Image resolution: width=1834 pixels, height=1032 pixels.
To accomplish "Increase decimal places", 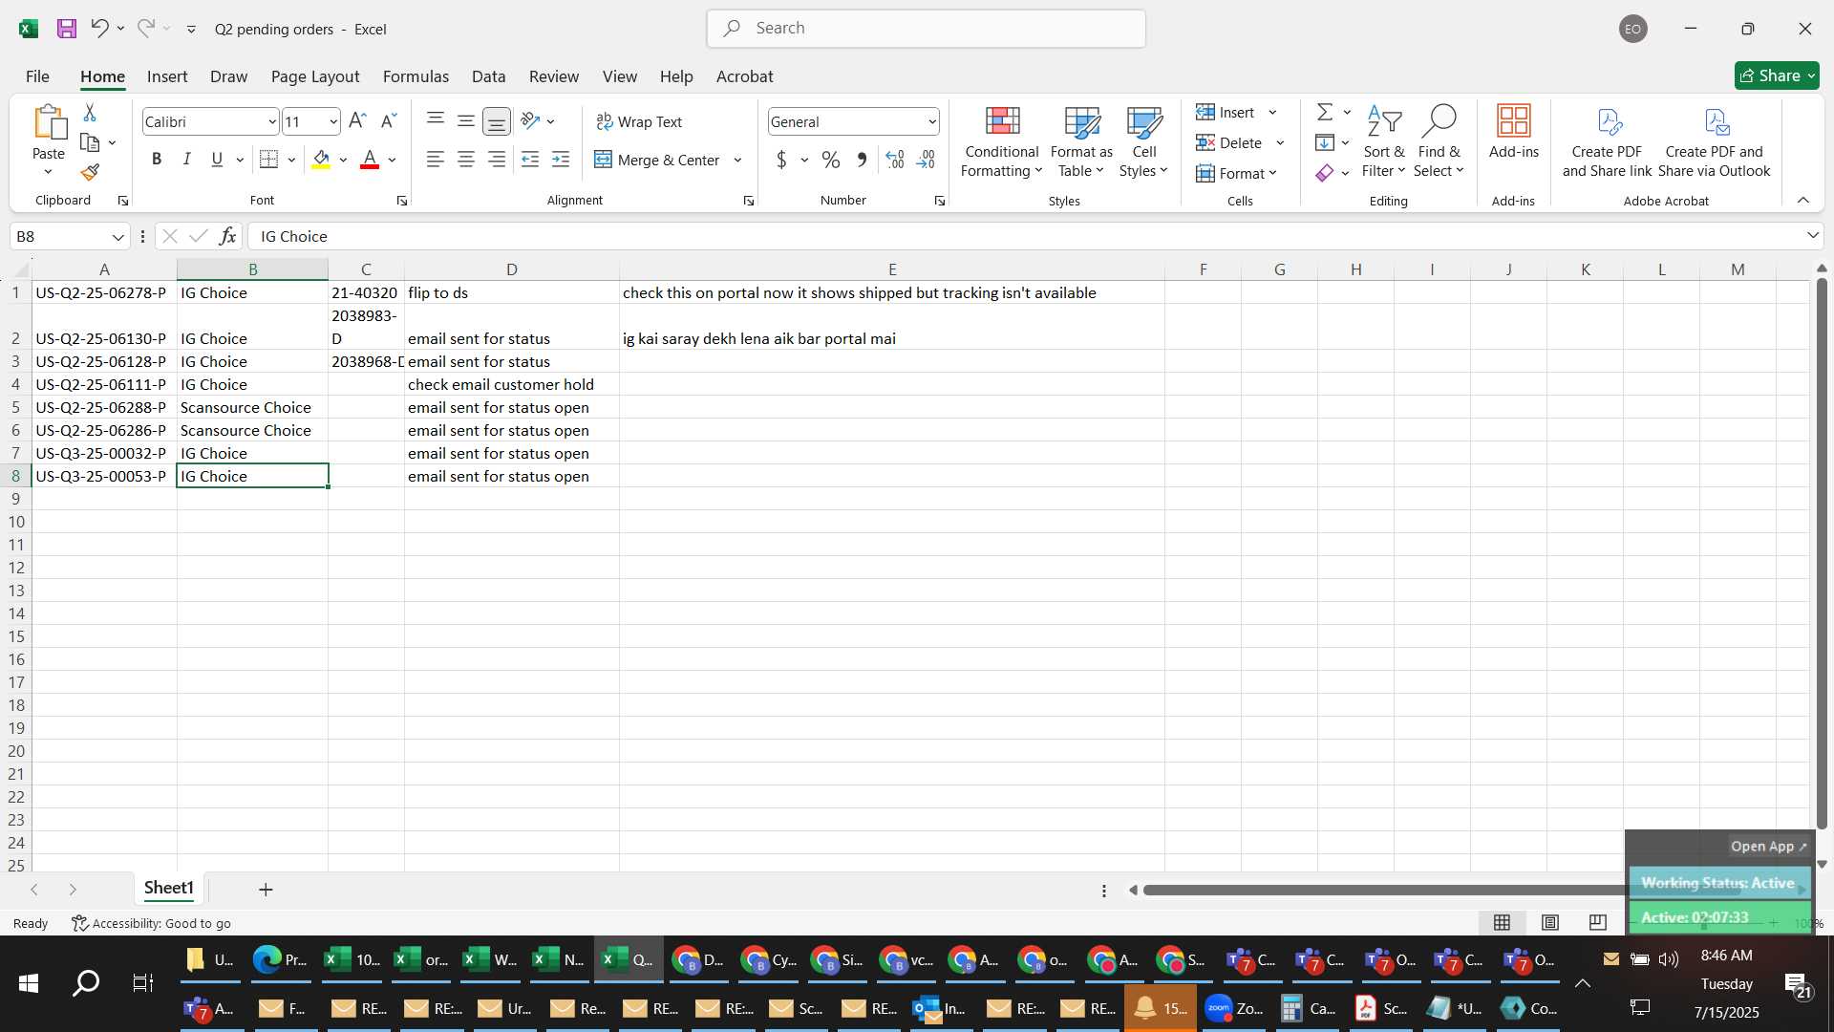I will 895,160.
